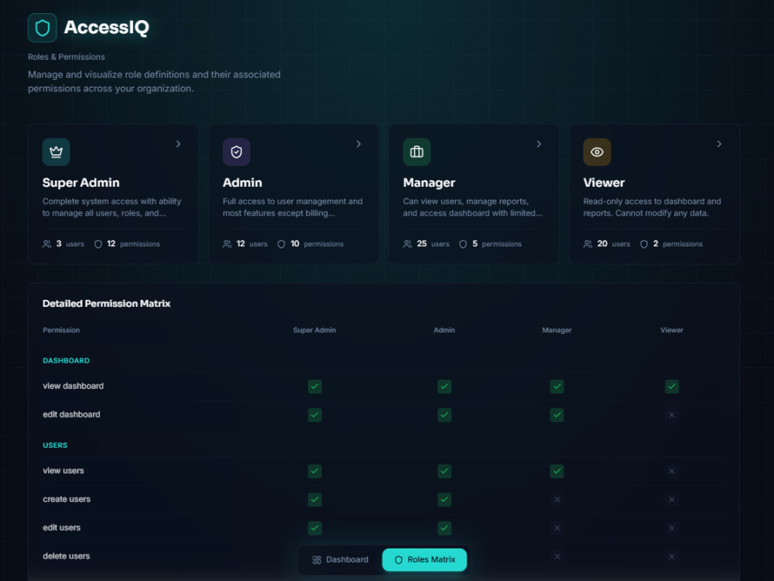Switch to the Dashboard tab

(x=339, y=559)
